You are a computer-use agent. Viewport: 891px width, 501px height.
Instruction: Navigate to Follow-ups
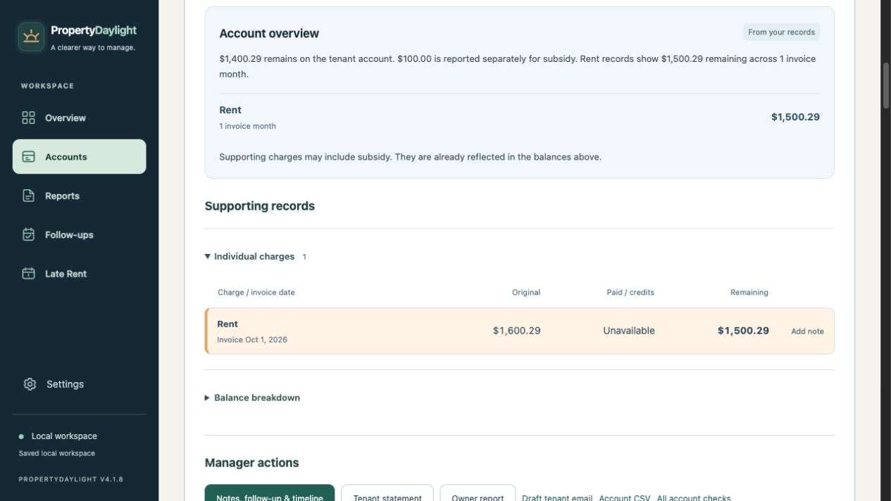80,234
